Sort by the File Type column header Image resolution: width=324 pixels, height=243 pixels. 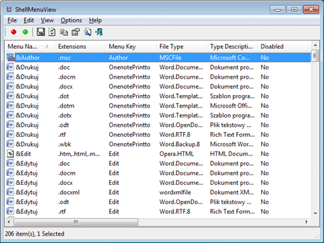click(181, 46)
